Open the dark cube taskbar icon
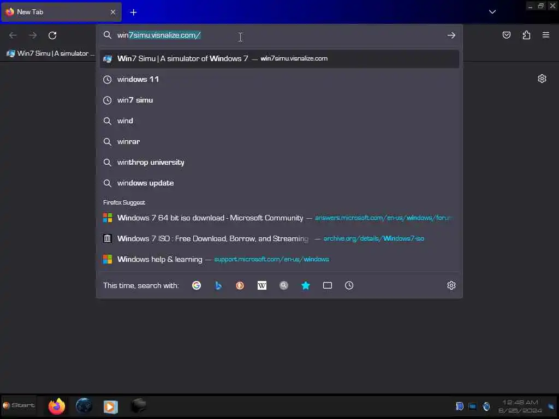This screenshot has height=419, width=559. [138, 405]
